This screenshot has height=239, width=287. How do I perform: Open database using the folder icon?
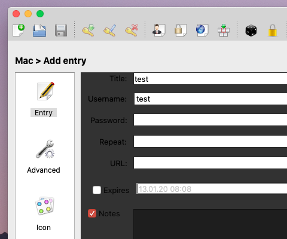[39, 30]
